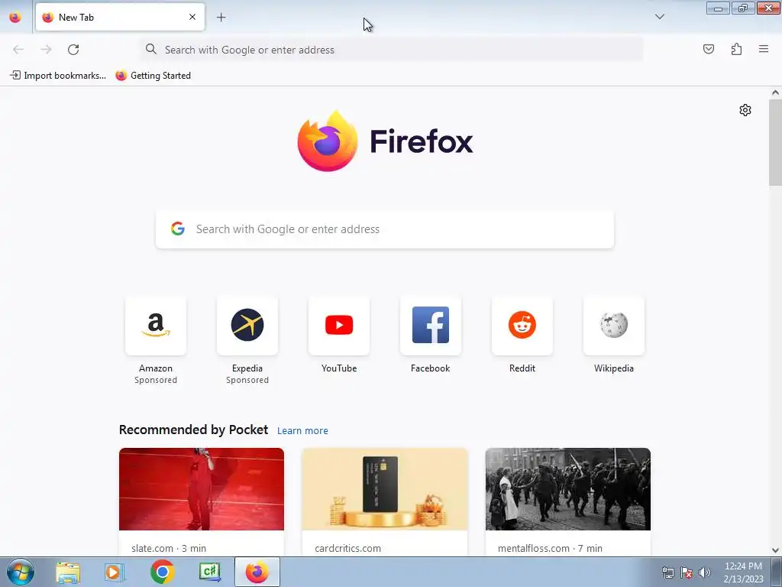Open volume speaker tray icon
The width and height of the screenshot is (782, 587).
point(705,572)
